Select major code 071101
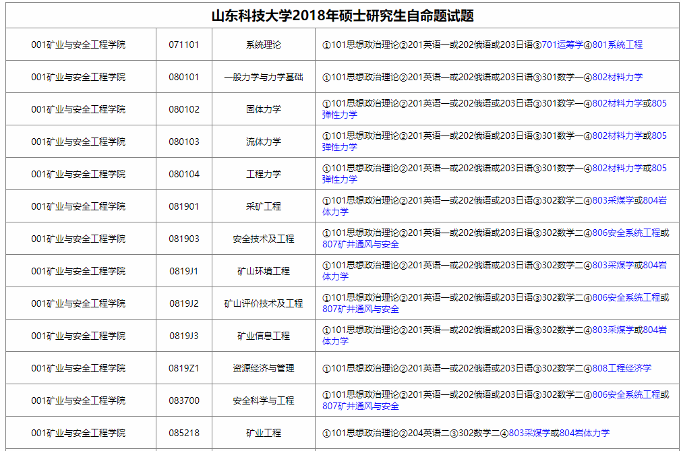 point(183,44)
